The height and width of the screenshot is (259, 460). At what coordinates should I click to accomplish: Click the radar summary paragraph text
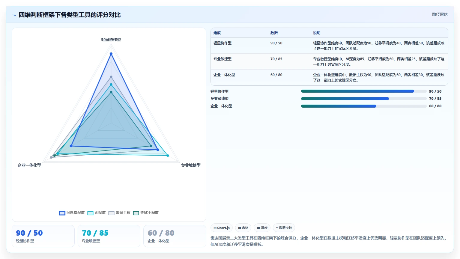(x=329, y=241)
